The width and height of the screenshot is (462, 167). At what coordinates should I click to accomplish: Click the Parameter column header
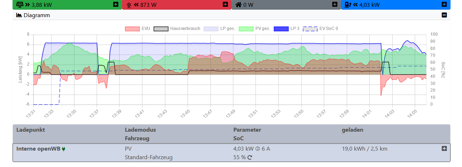click(x=247, y=130)
